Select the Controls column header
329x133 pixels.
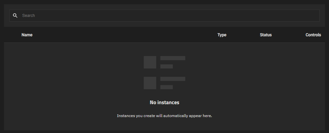[313, 35]
